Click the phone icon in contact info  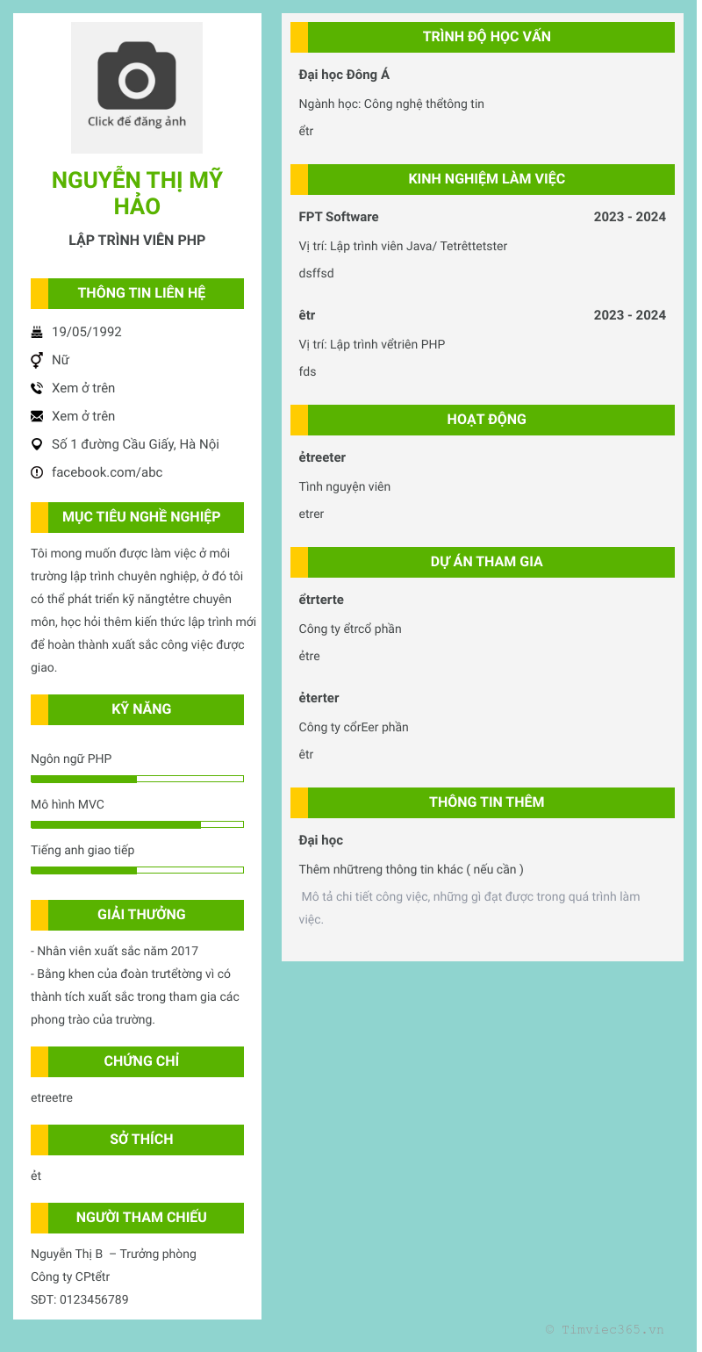click(x=37, y=388)
